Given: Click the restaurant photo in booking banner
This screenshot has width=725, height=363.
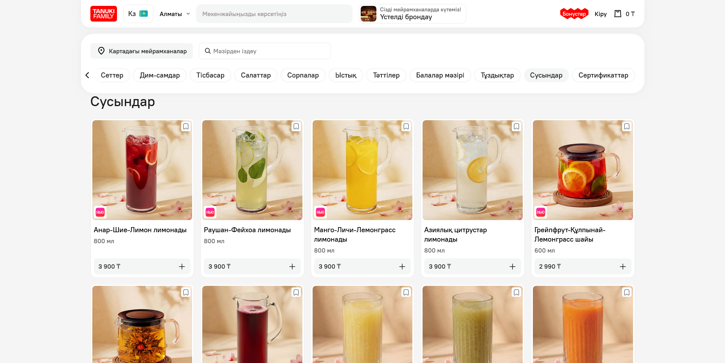Looking at the screenshot, I should 369,14.
